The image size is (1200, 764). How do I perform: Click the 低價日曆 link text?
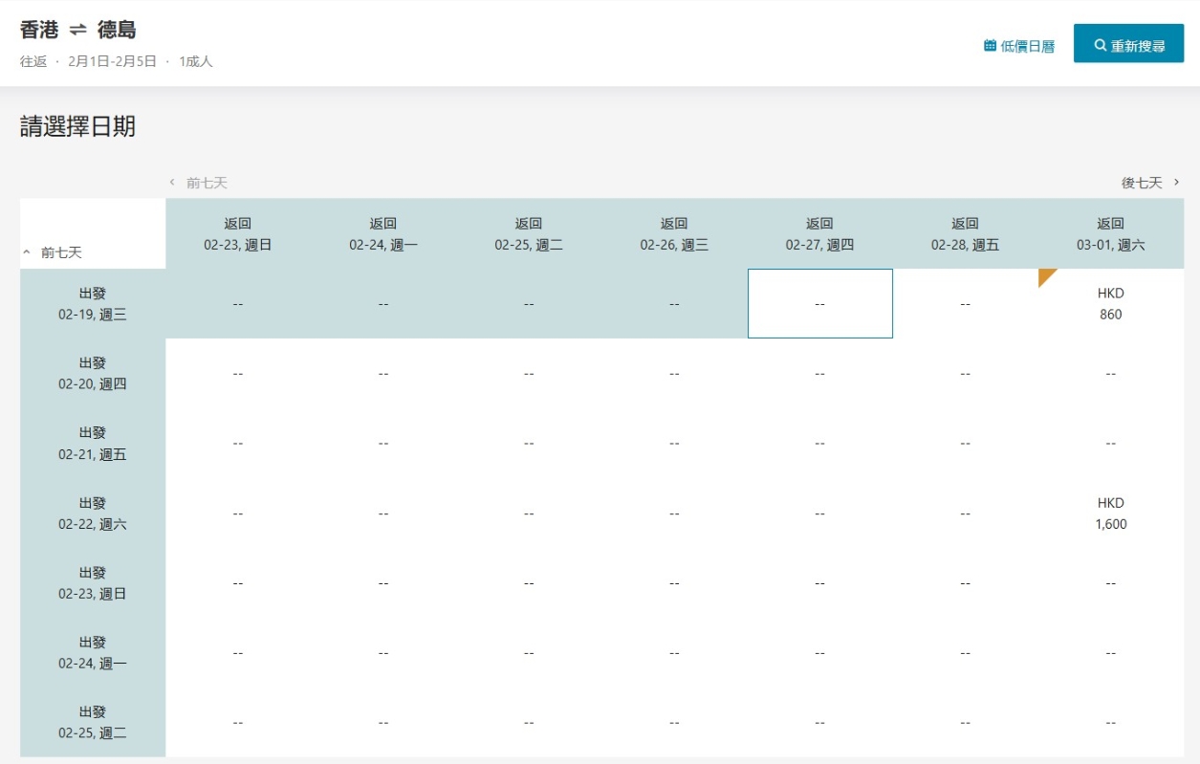1027,46
